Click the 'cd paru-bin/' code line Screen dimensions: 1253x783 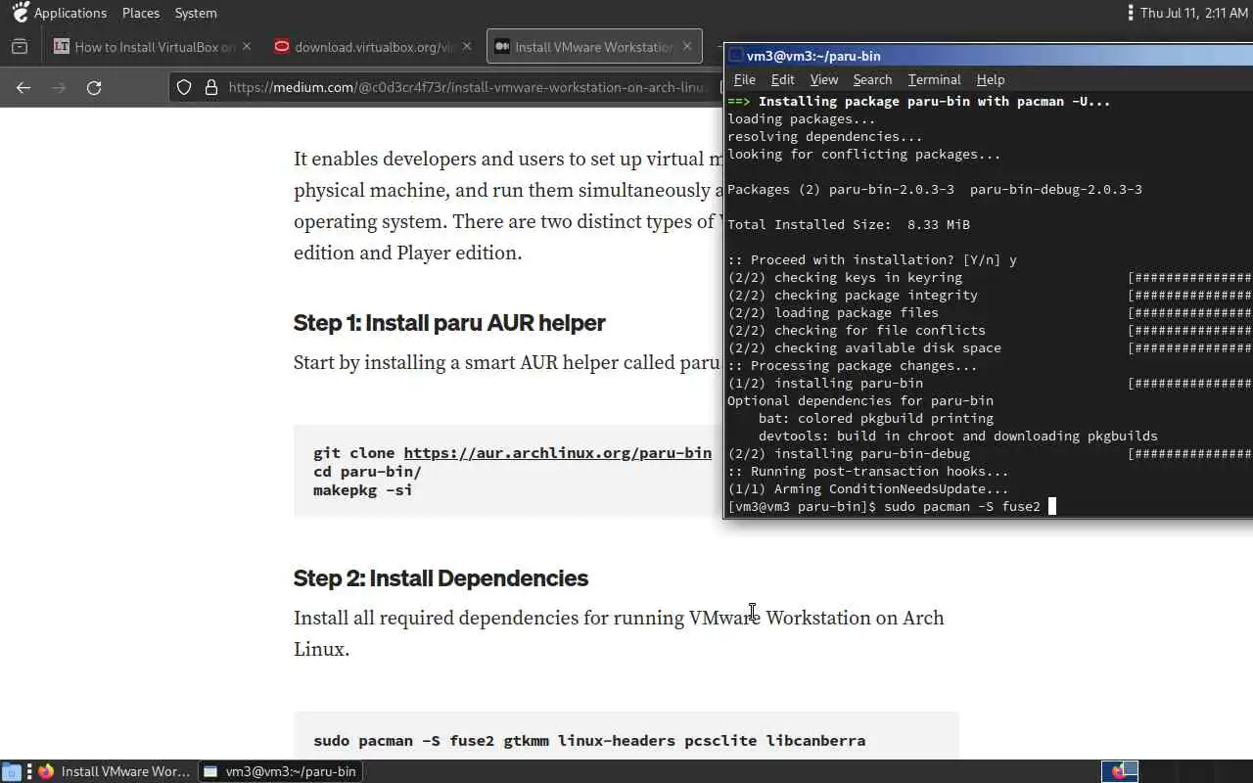tap(367, 471)
